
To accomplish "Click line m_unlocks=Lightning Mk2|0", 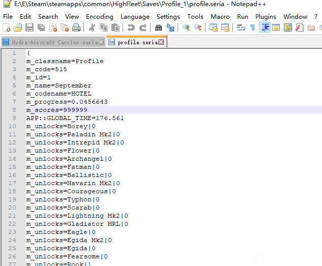I will 77,216.
